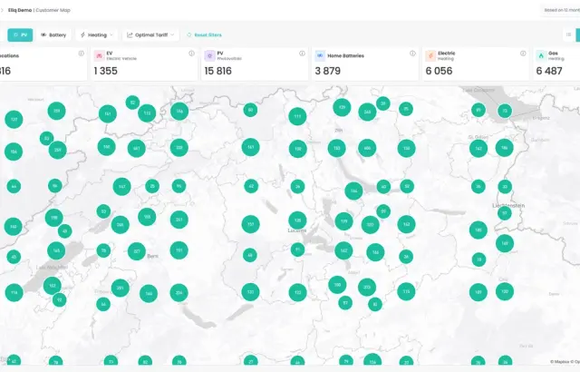
Task: Open the map cluster marked 57
Action: (x=345, y=303)
